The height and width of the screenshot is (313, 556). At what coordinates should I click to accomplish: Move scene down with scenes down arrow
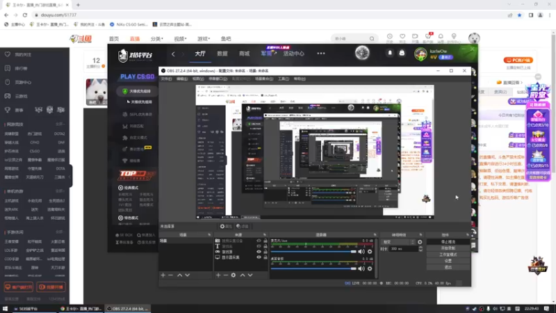[x=187, y=275]
